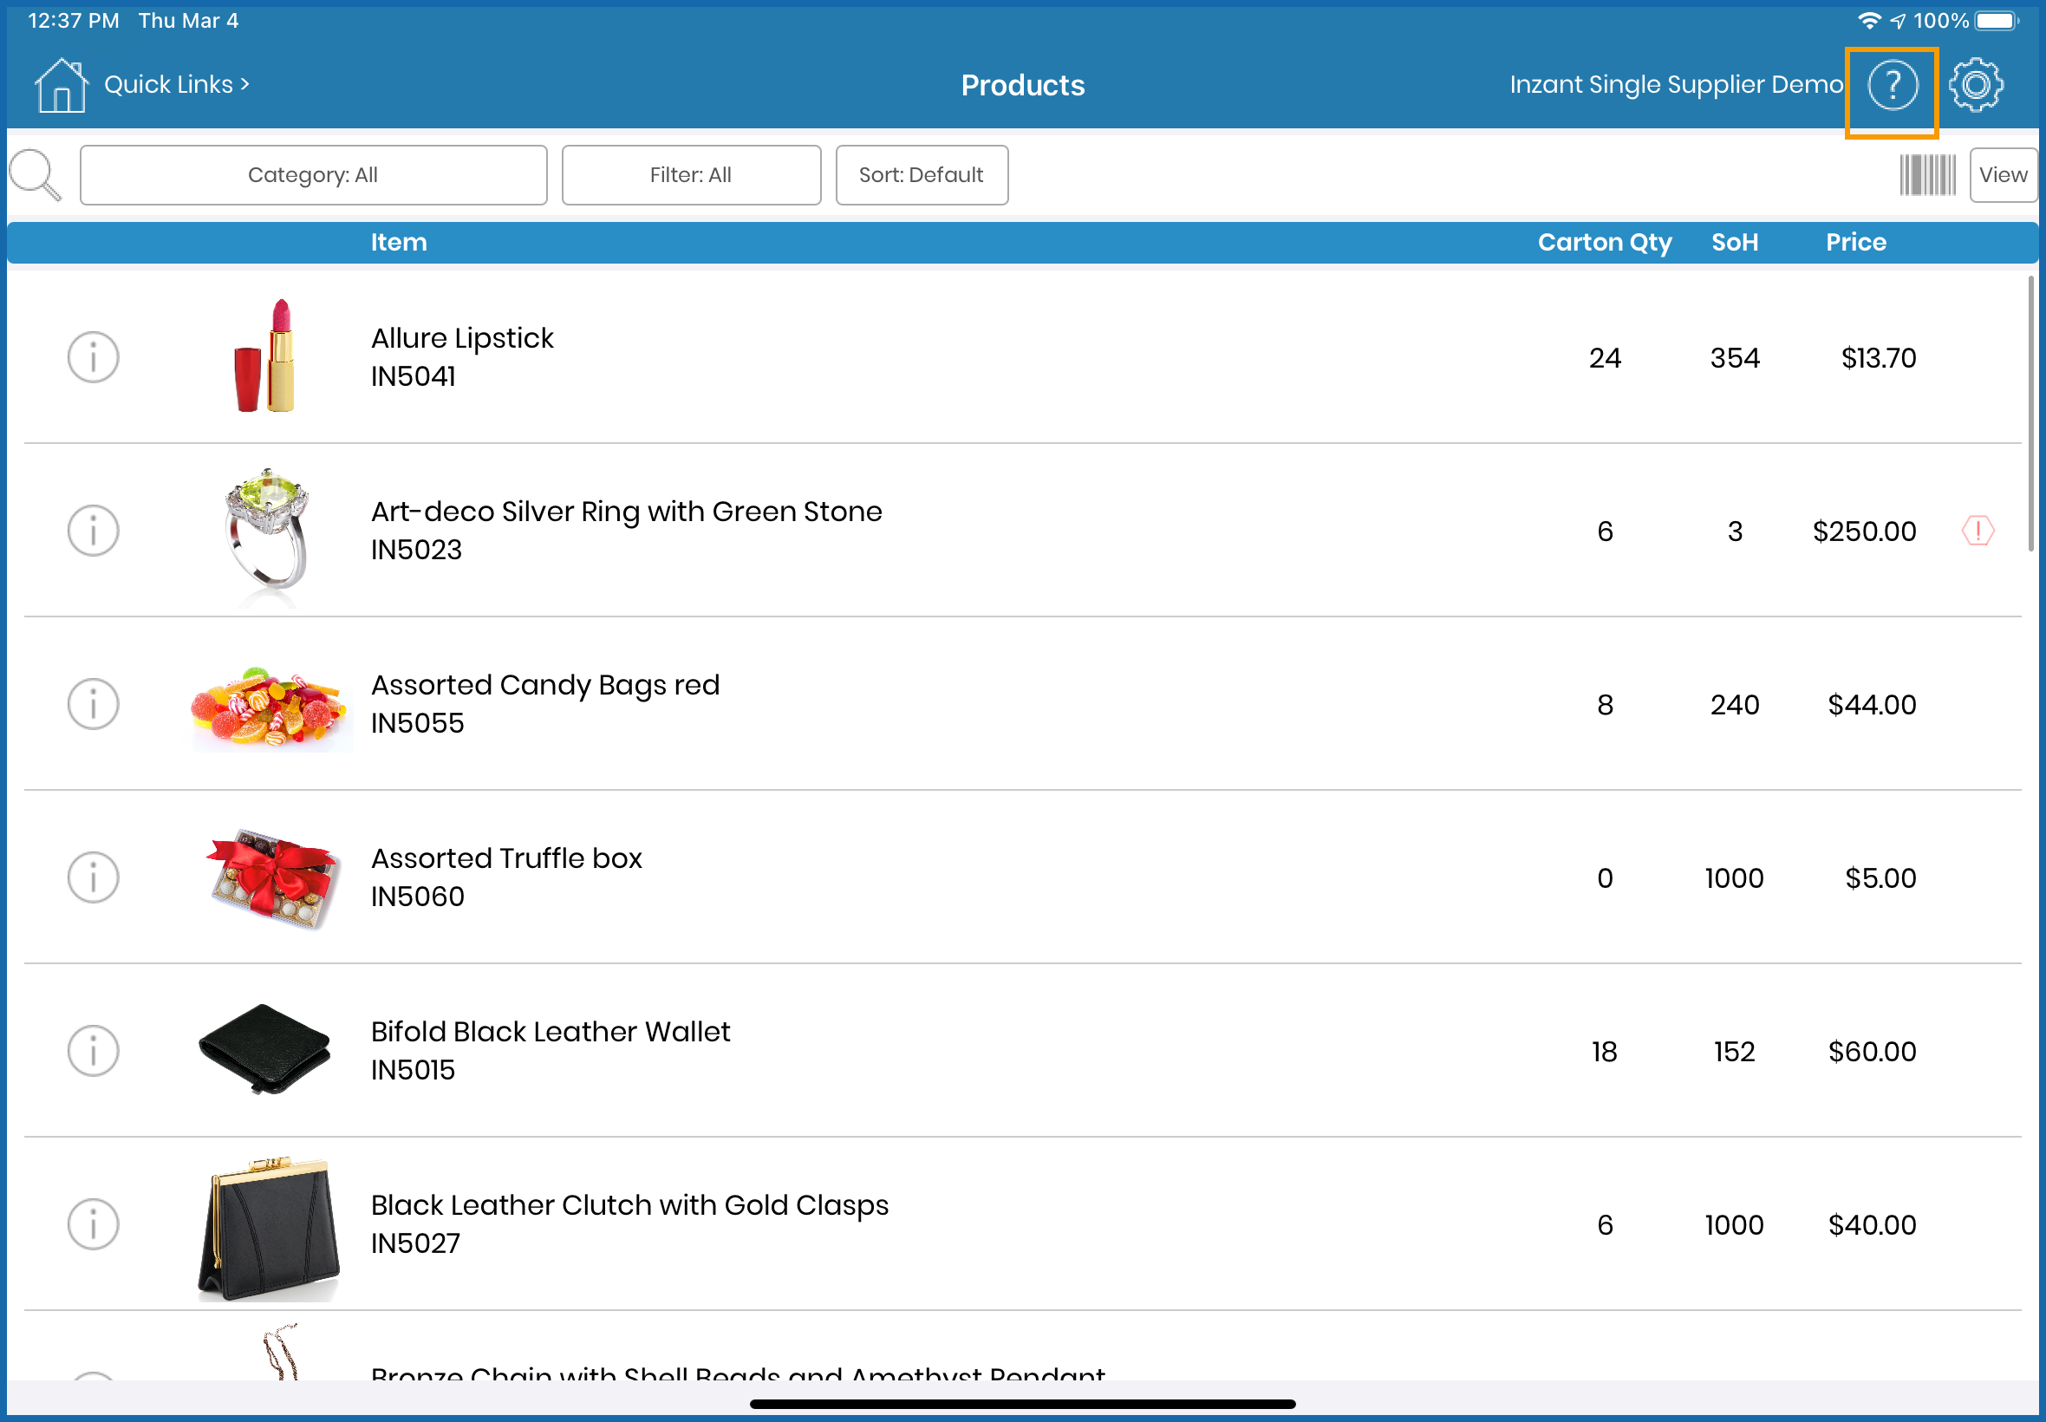Click the Home icon
Image resolution: width=2046 pixels, height=1422 pixels.
pos(61,86)
